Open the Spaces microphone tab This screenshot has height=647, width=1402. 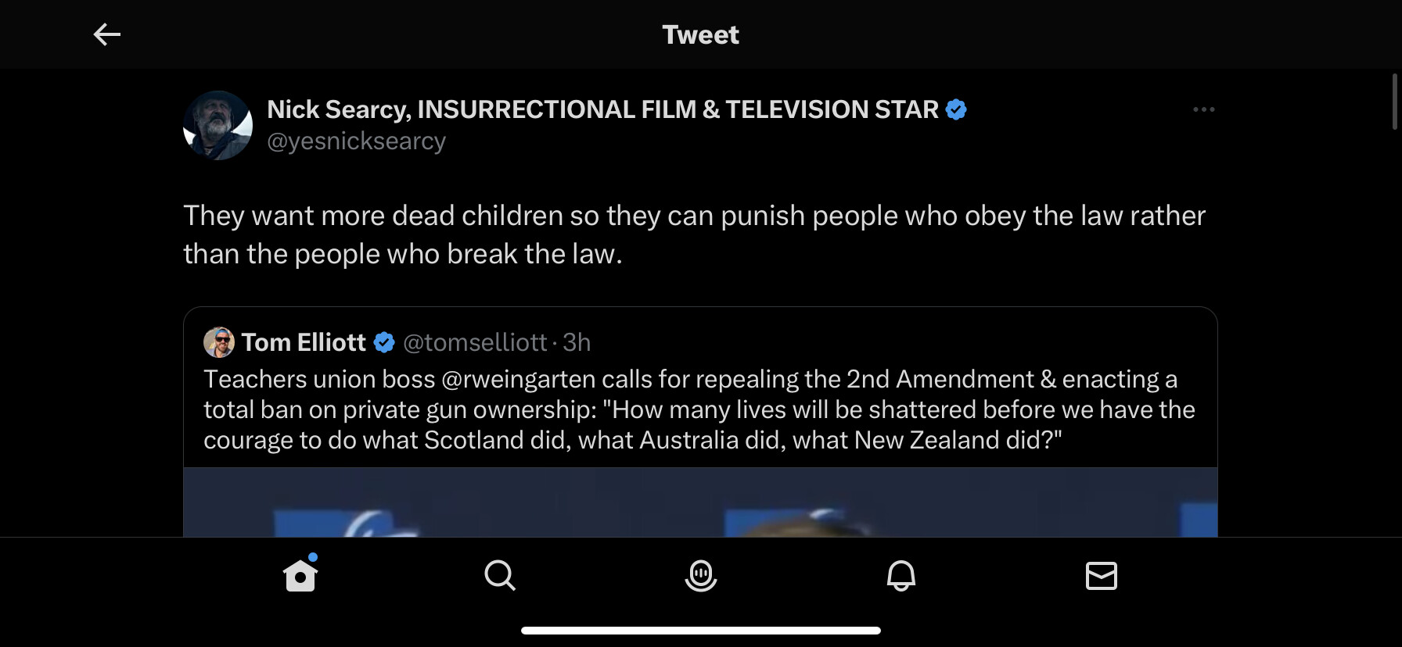700,576
